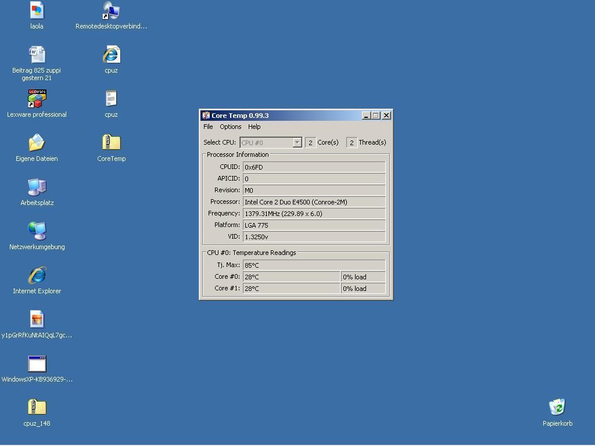Select the cpuz text document icon
The image size is (595, 446).
[111, 99]
